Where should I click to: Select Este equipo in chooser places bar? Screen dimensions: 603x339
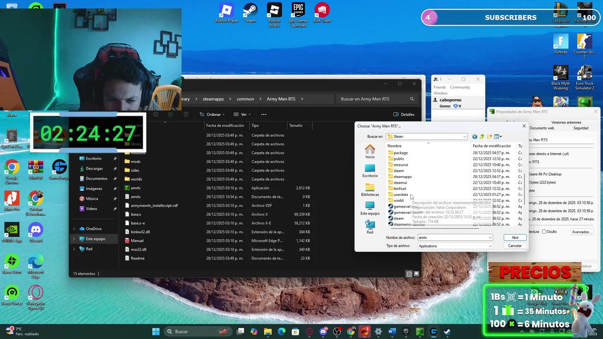point(370,209)
